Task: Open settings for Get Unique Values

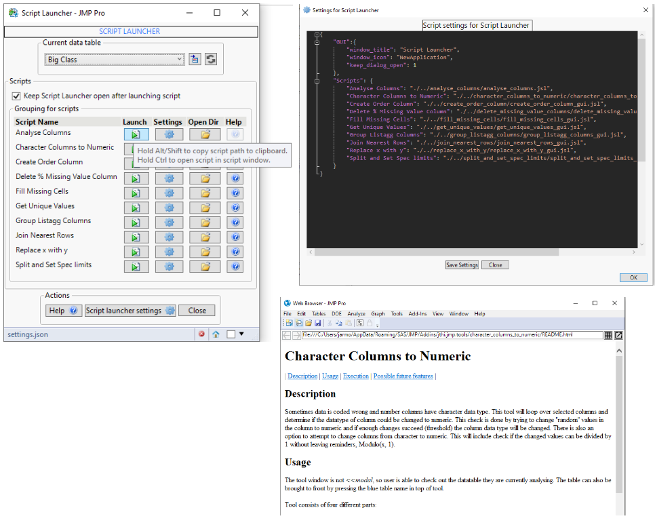Action: tap(168, 208)
